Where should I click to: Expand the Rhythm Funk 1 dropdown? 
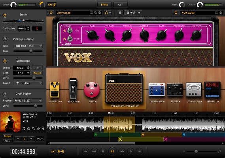click(28, 101)
